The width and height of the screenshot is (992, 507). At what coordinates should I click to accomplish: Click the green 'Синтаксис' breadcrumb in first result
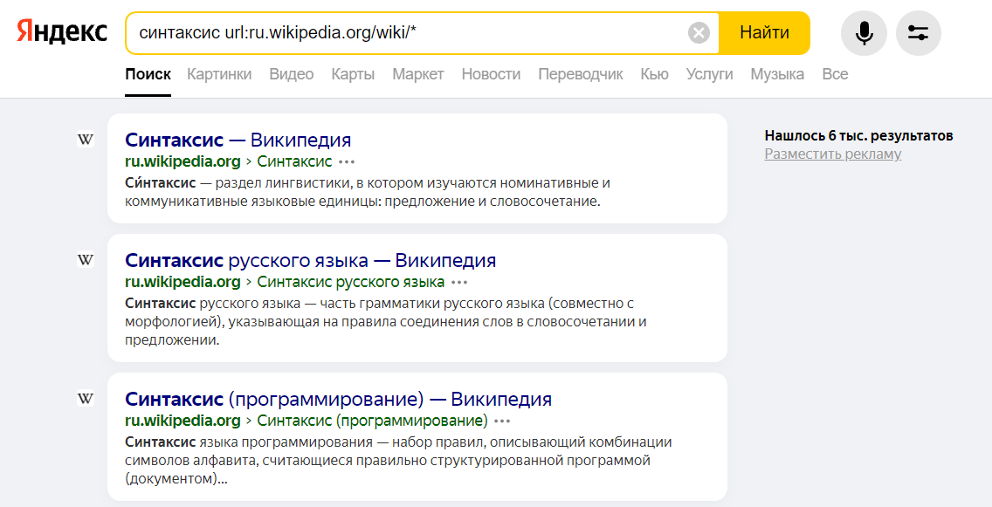click(x=294, y=161)
